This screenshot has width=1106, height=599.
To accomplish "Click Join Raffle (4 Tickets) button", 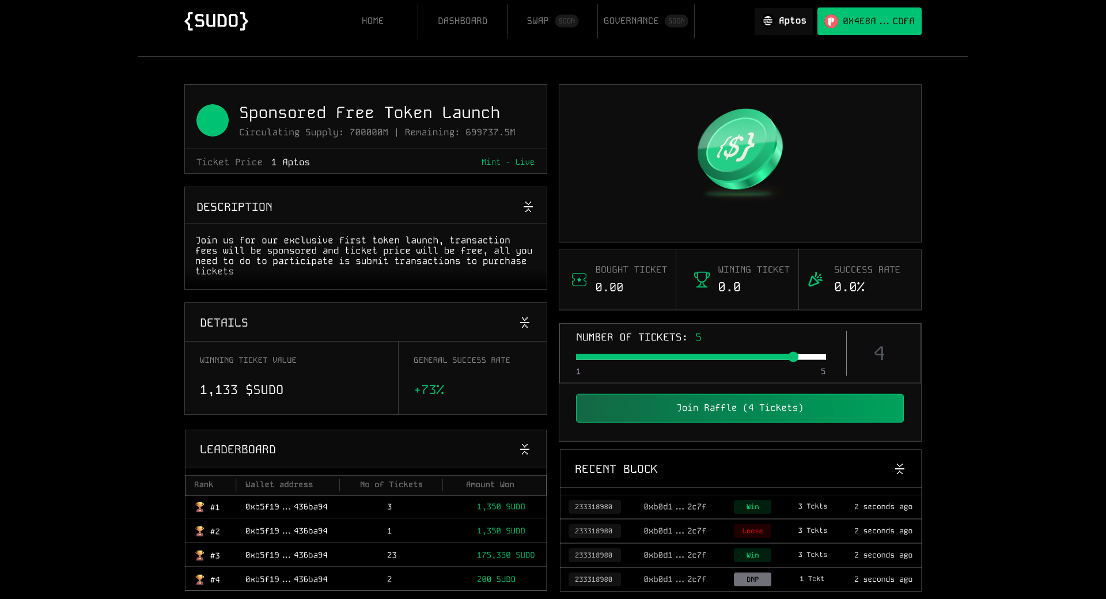I will [x=740, y=408].
